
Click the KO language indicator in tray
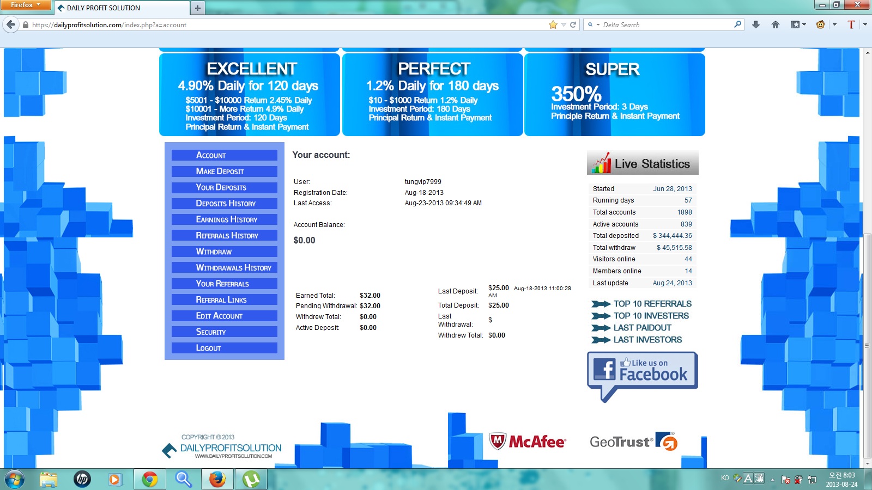click(x=725, y=478)
